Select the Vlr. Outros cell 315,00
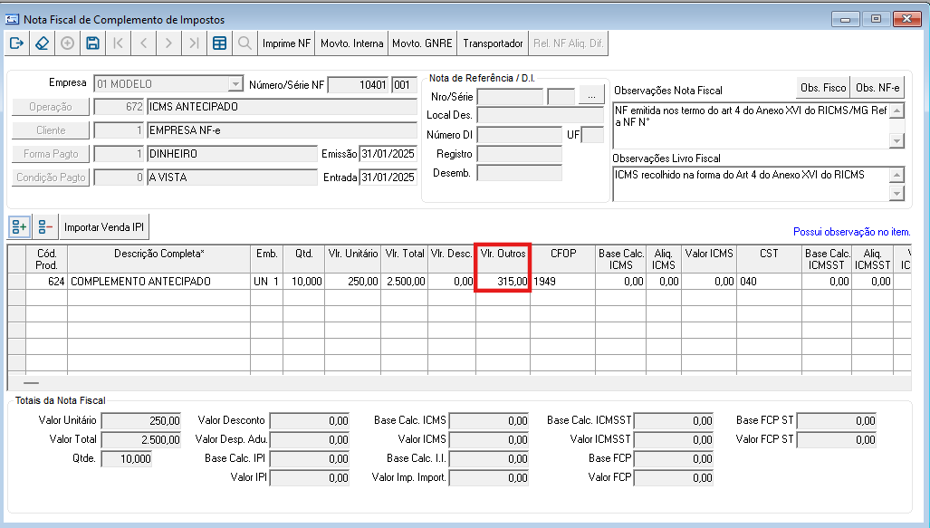 click(503, 281)
